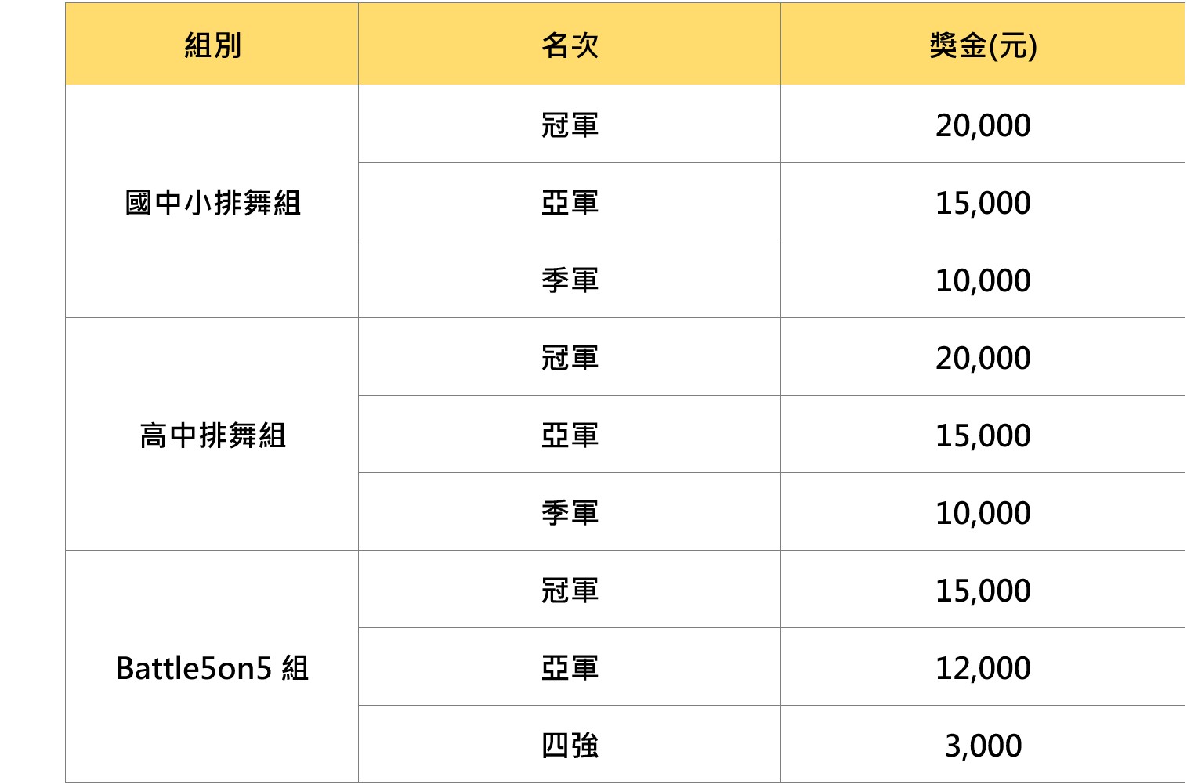1187x784 pixels.
Task: Click the 四強 rank cell
Action: 570,744
